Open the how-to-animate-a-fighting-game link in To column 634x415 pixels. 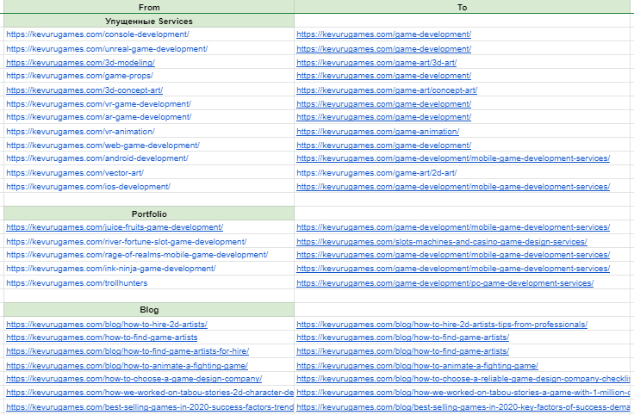tap(417, 365)
